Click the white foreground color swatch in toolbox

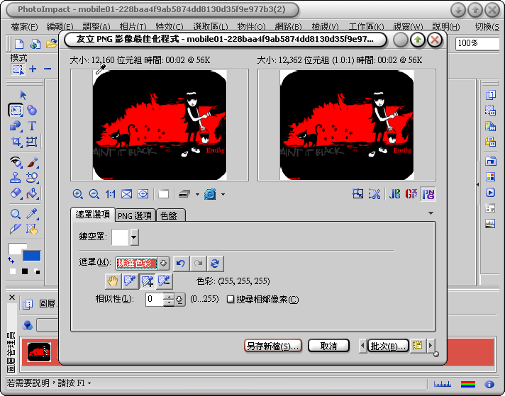tap(16, 249)
